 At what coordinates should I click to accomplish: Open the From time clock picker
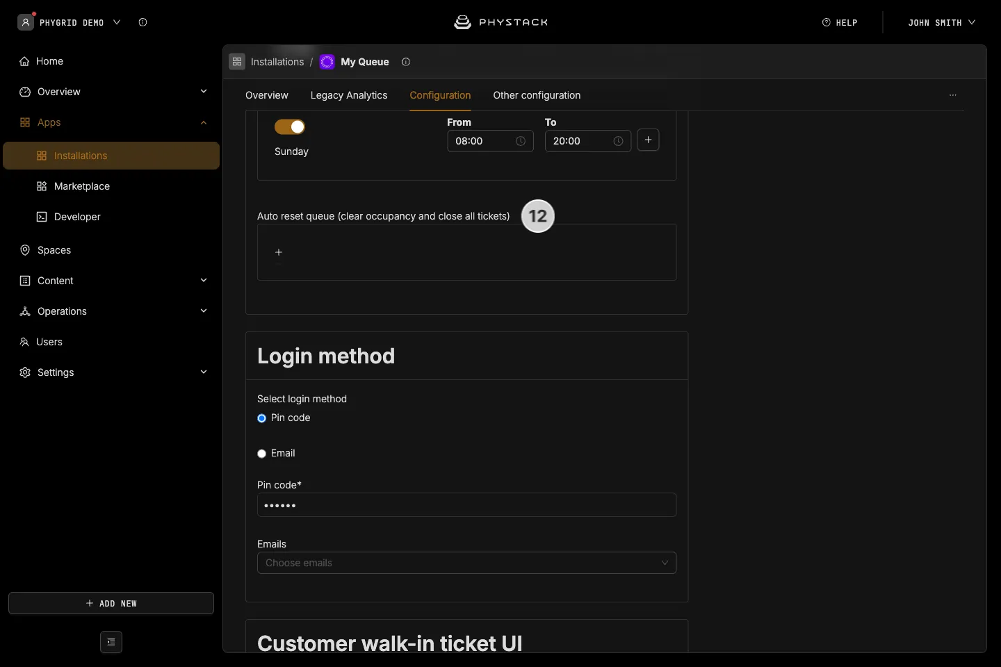click(521, 141)
